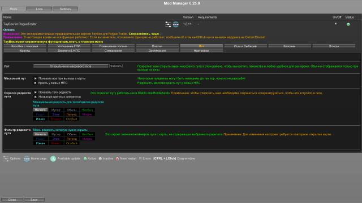The height and width of the screenshot is (203, 362).
Task: Open the 'Колония' tab
Action: (x=290, y=46)
